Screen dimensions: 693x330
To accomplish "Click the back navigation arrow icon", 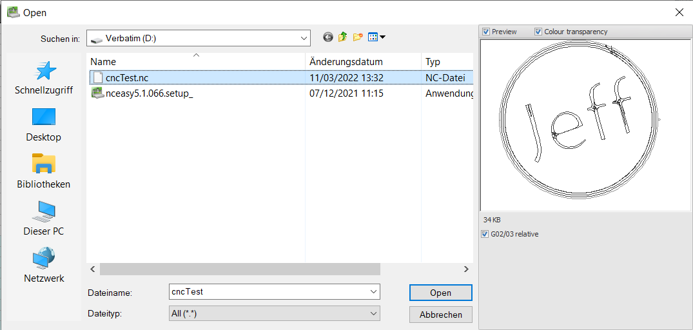I will (328, 37).
